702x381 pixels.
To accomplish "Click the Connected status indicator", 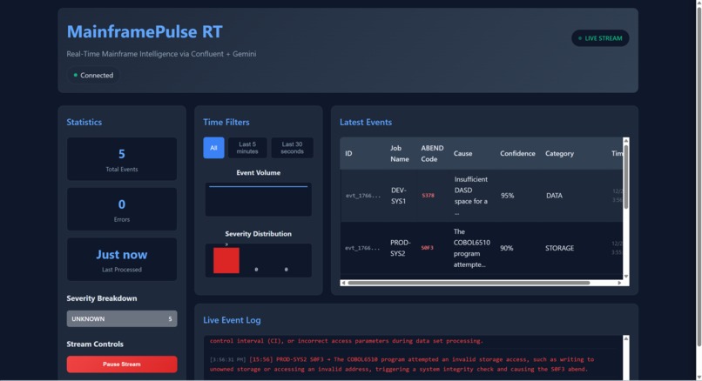I will [93, 75].
